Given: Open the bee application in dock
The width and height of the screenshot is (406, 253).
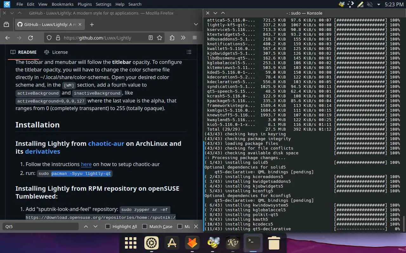Looking at the screenshot, I should click(213, 243).
